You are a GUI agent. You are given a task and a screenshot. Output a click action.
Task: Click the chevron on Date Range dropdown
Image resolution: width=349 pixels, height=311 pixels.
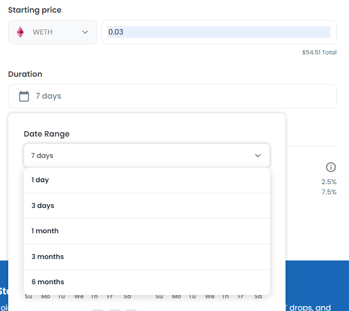tap(258, 155)
